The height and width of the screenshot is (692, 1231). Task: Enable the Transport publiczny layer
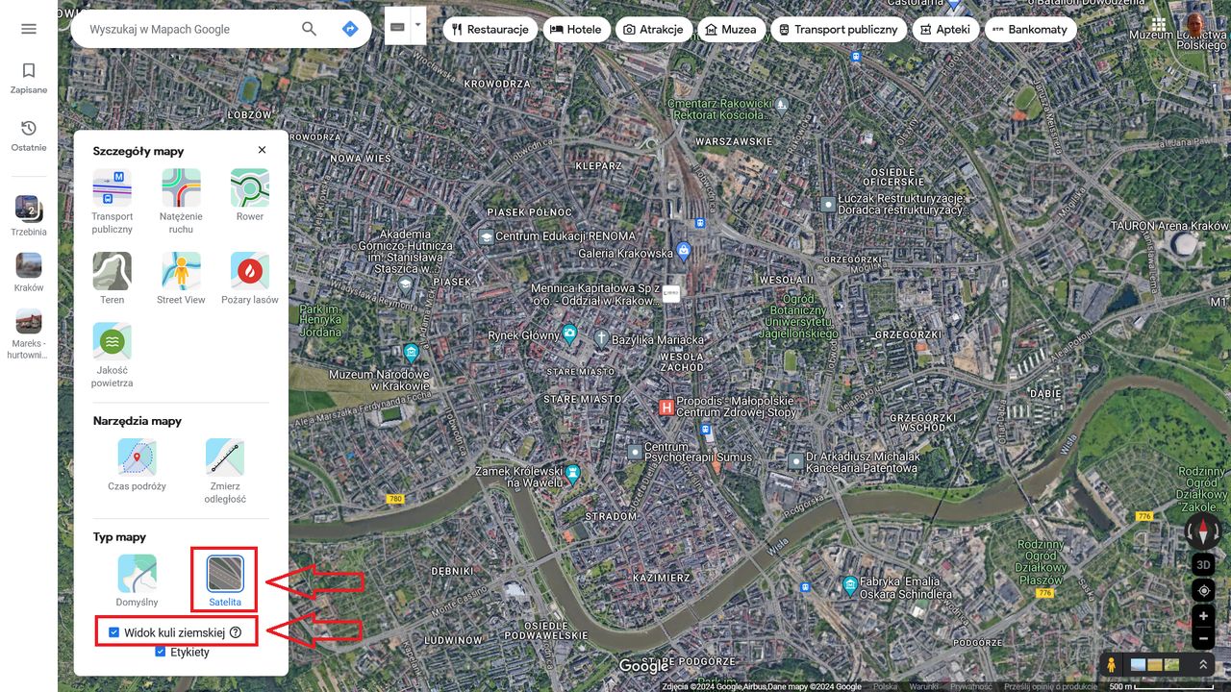point(113,202)
